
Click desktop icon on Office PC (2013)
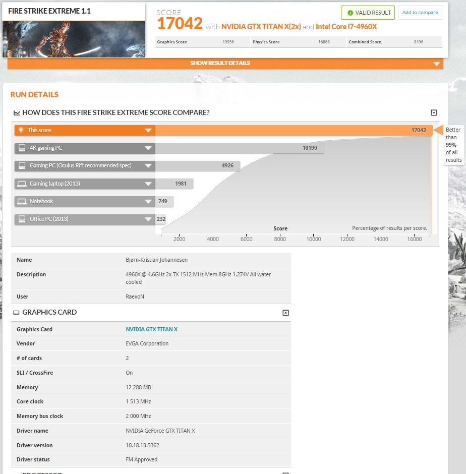(x=22, y=218)
